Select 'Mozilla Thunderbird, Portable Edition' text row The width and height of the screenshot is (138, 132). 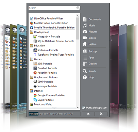tap(54, 28)
